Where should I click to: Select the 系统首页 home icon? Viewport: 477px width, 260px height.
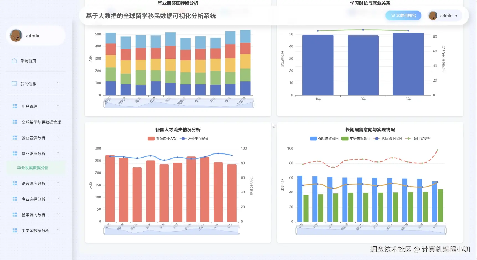tap(14, 60)
